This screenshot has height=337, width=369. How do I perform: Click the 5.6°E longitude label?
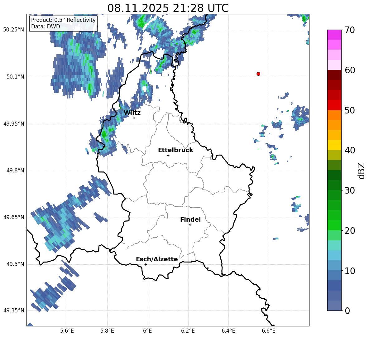tap(67, 331)
